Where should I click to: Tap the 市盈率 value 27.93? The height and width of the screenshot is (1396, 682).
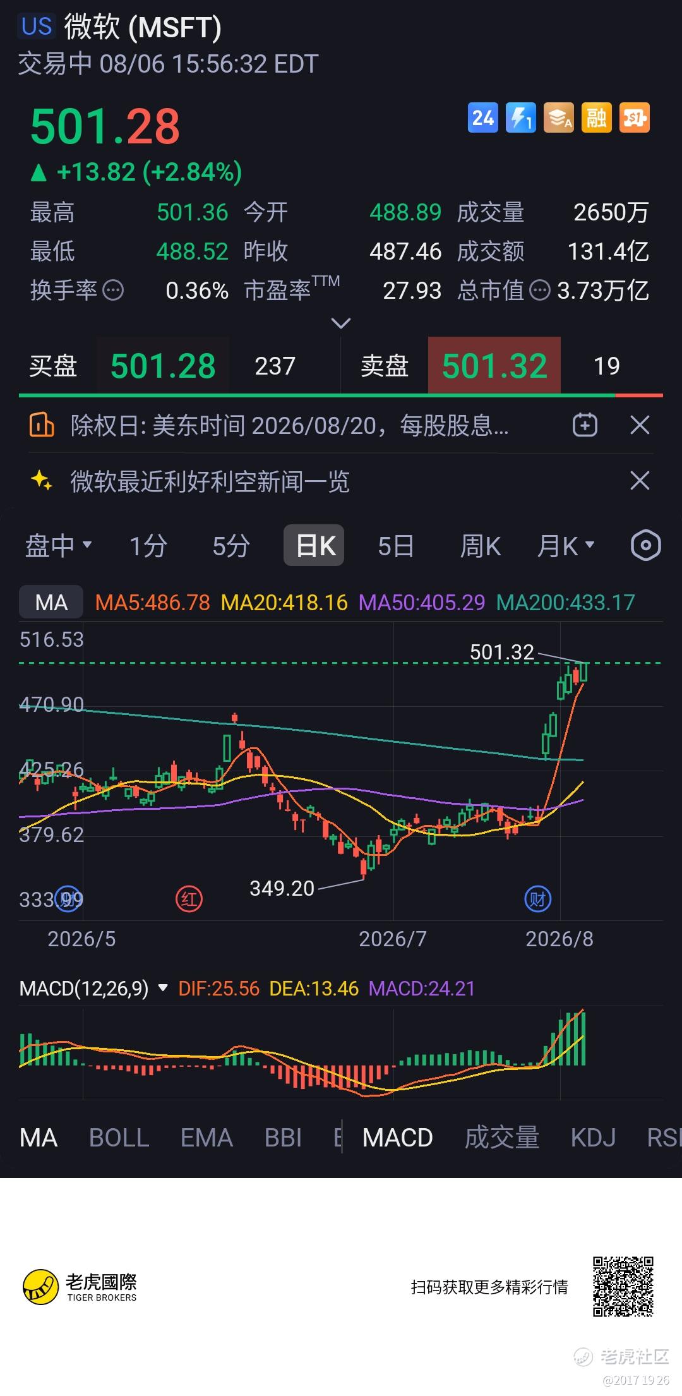coord(412,291)
